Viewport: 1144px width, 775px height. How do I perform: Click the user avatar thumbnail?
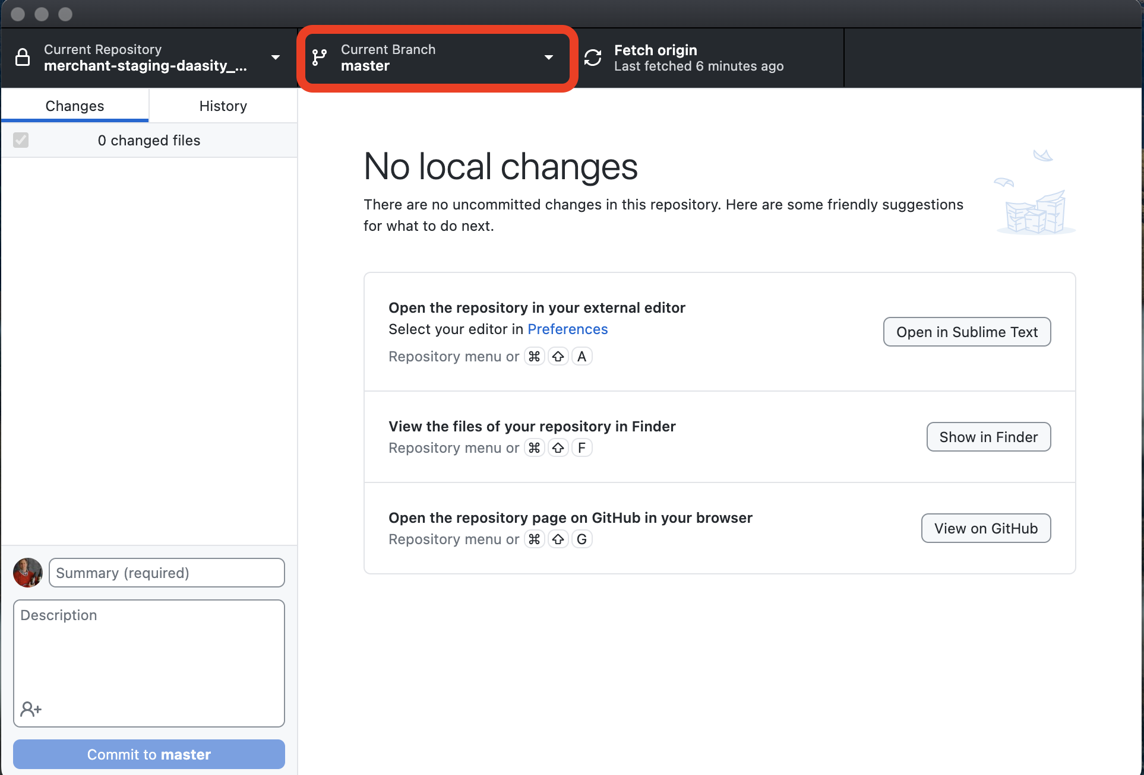pos(28,573)
